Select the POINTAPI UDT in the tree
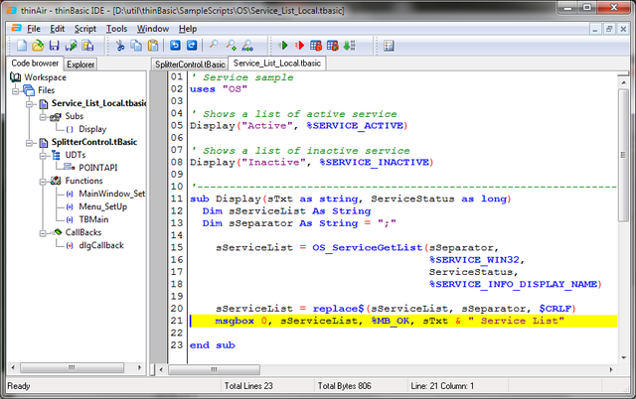 click(x=98, y=168)
